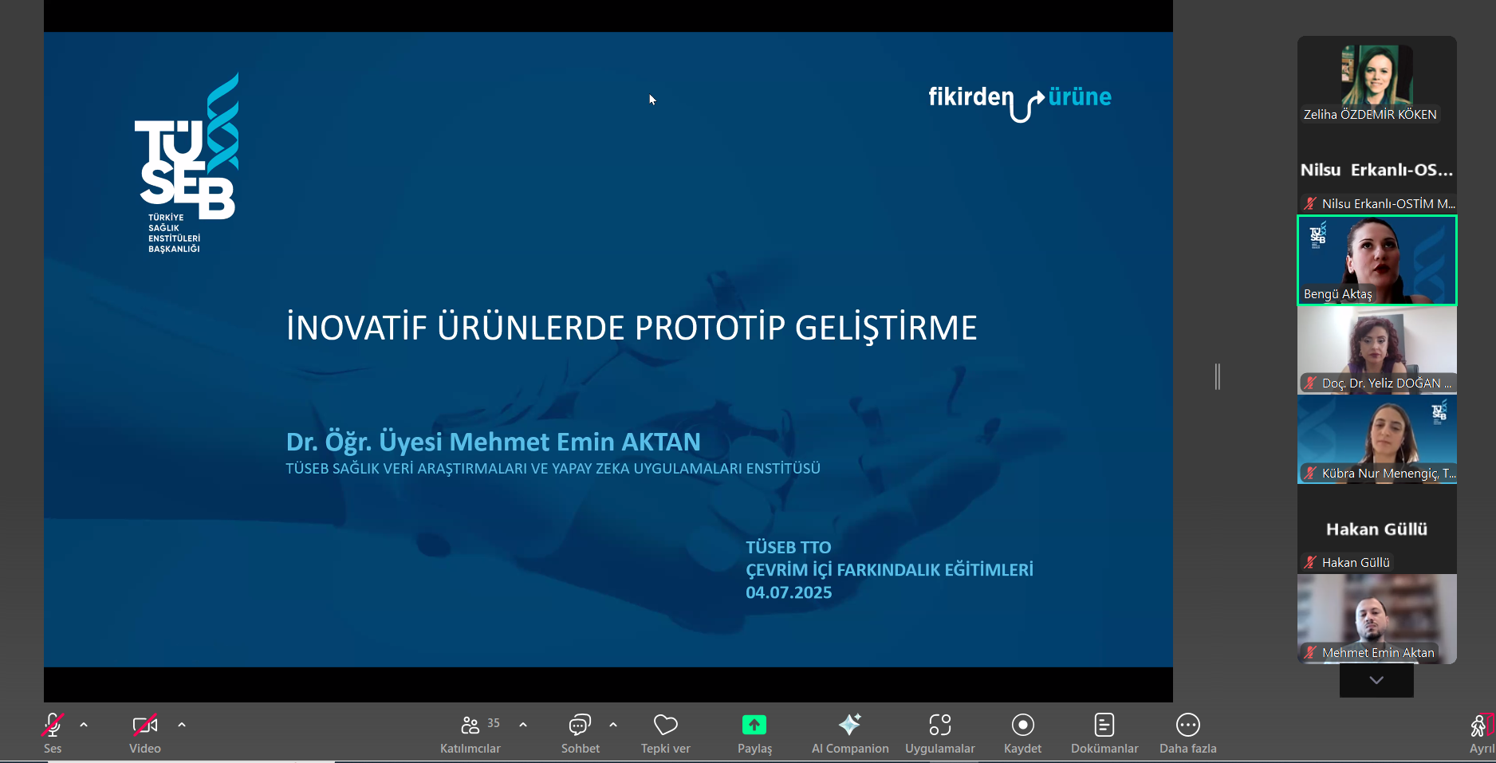
Task: Click the TÜSEB logo on the slide
Action: [188, 163]
